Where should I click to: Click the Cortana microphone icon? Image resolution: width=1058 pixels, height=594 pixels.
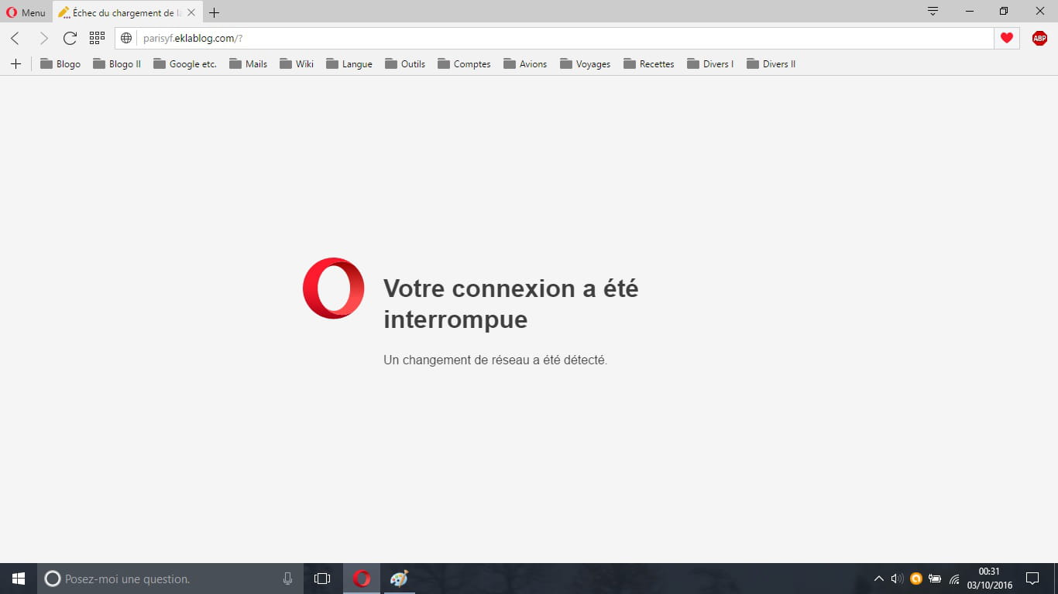click(287, 579)
